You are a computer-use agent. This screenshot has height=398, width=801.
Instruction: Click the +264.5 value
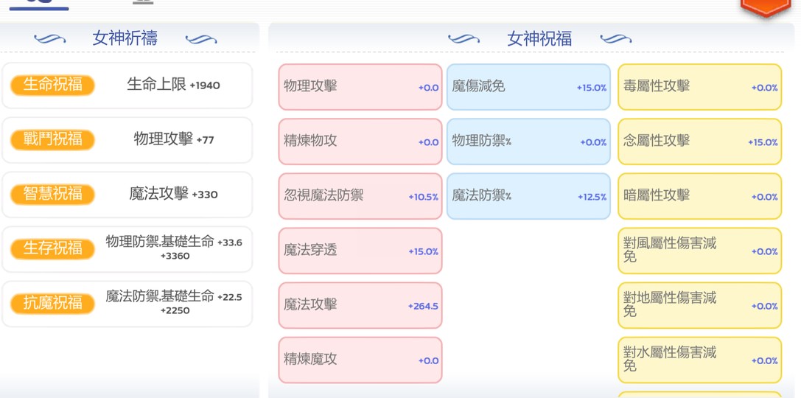click(x=423, y=307)
